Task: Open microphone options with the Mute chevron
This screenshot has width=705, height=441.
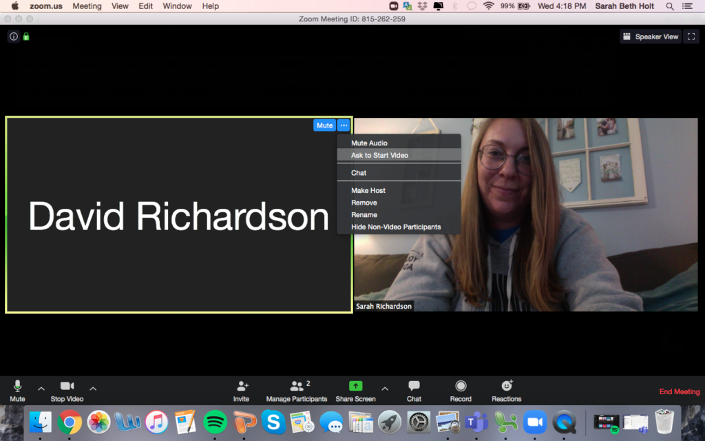Action: (x=41, y=387)
